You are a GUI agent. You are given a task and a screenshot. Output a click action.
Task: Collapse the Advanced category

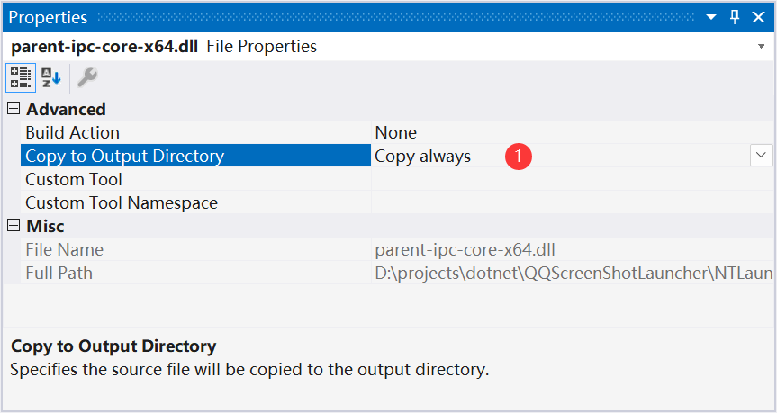click(14, 109)
